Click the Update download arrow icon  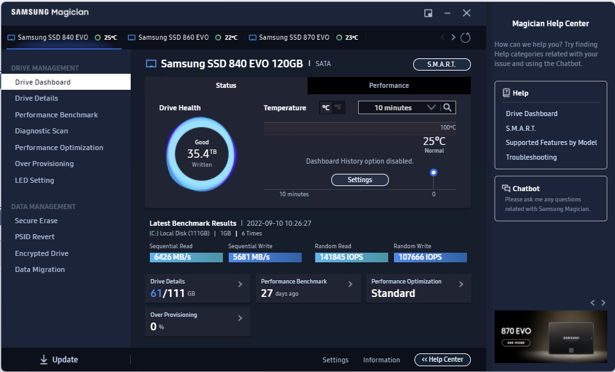[x=44, y=359]
